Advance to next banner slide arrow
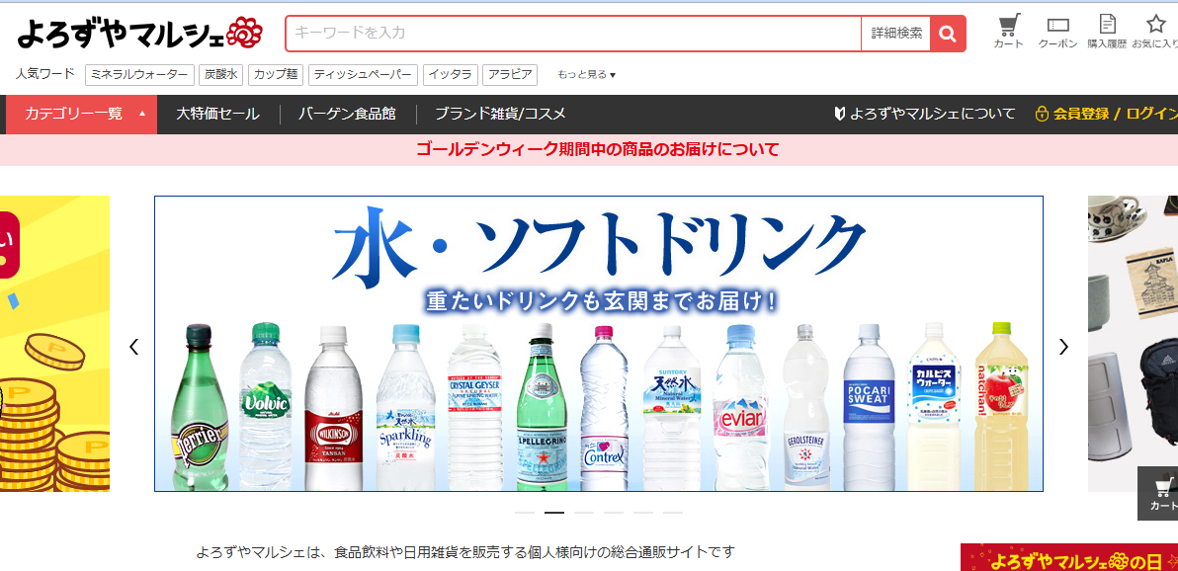This screenshot has height=571, width=1178. (x=1063, y=347)
